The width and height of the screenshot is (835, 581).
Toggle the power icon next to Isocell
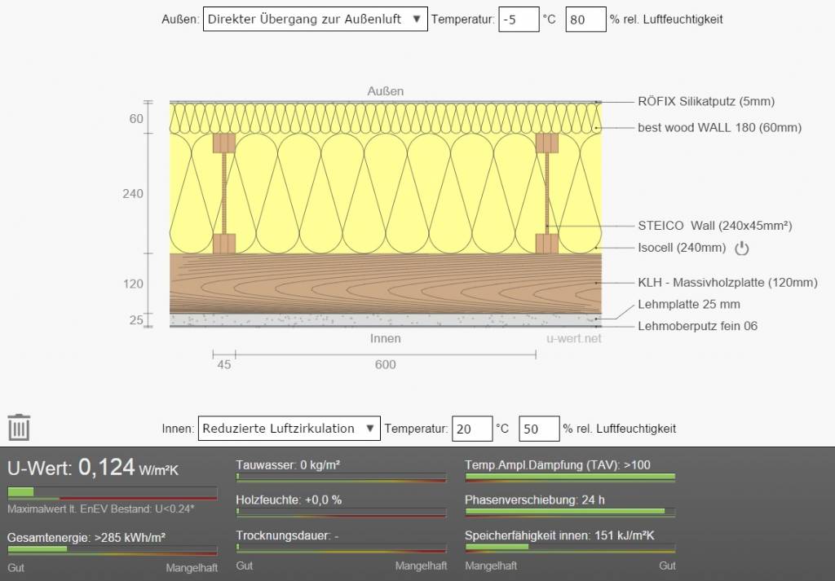pos(741,248)
